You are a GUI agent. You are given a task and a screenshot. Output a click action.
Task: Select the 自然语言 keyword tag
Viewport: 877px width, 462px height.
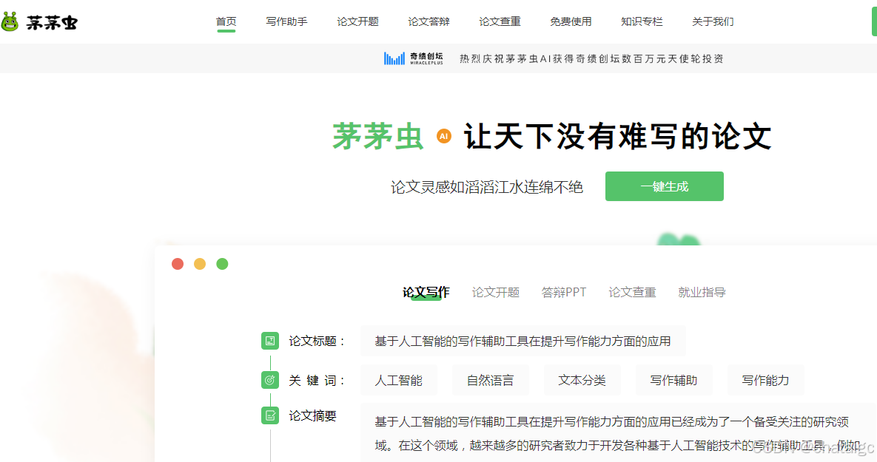(491, 381)
